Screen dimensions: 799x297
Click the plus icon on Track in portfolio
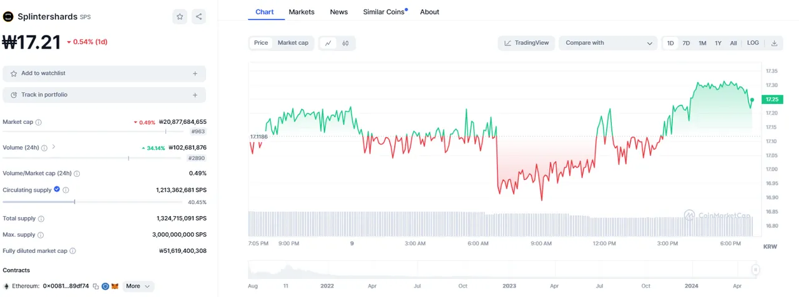[x=195, y=95]
